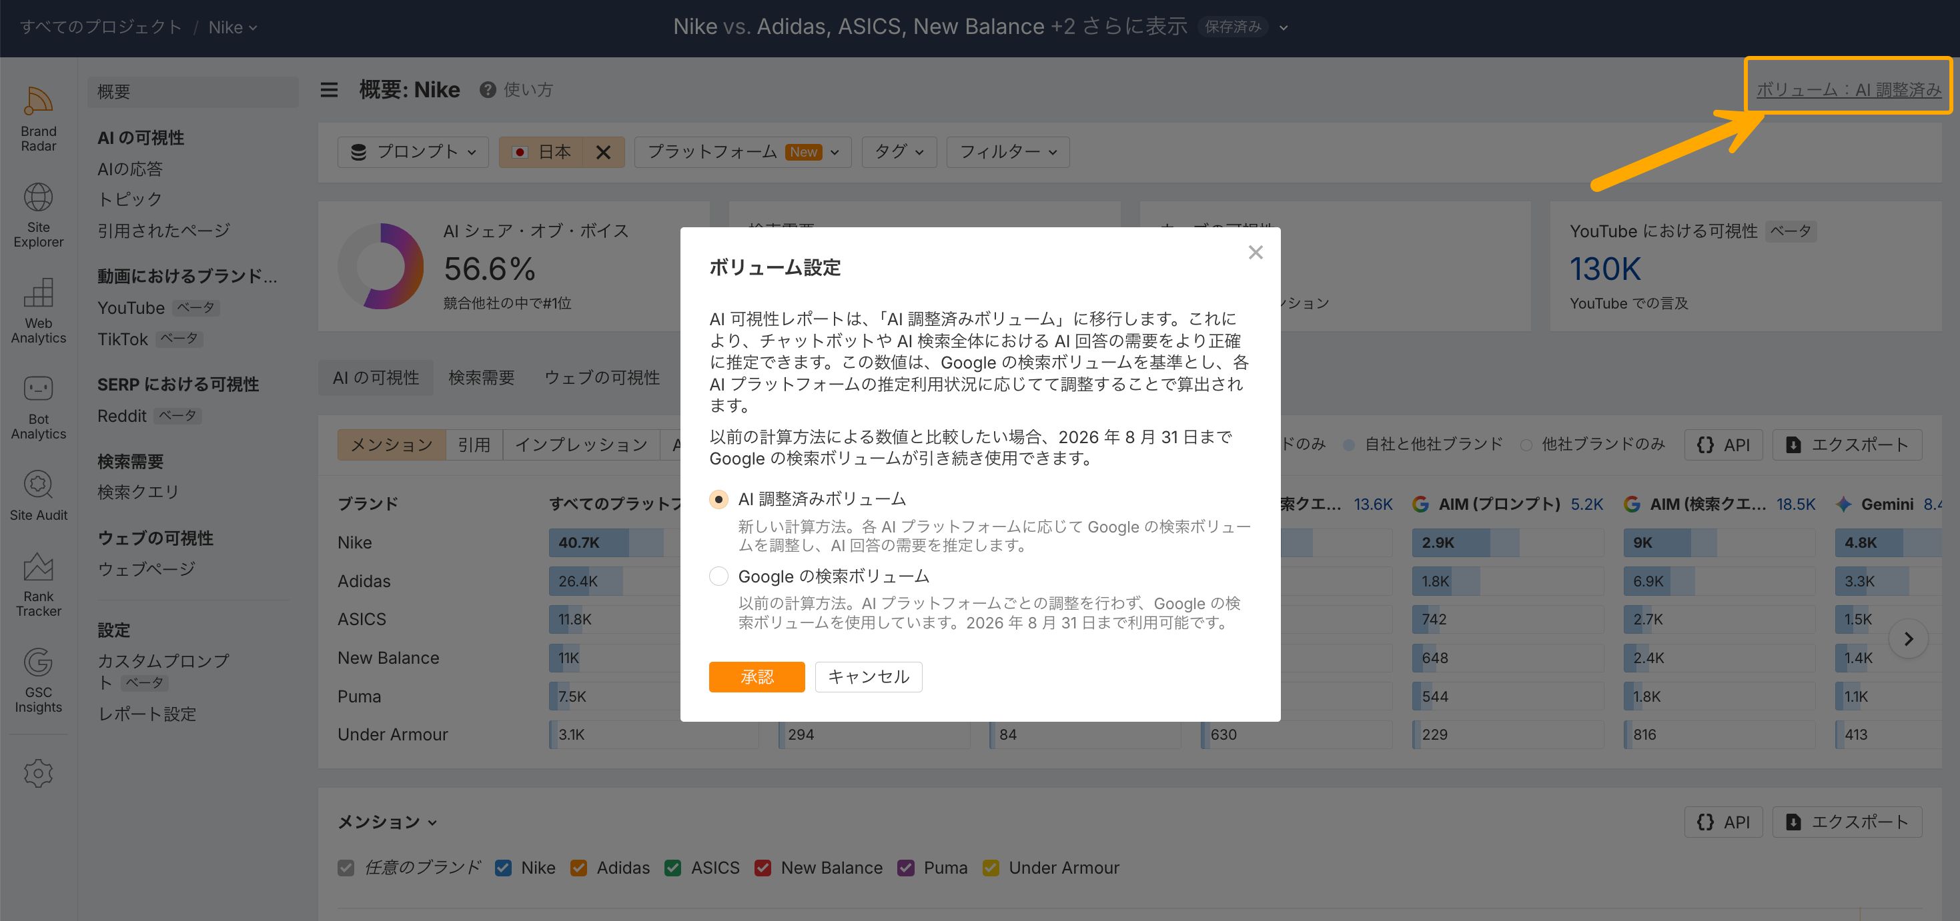Select 自社と他社ブランド radio option
Image resolution: width=1960 pixels, height=921 pixels.
coord(1349,445)
